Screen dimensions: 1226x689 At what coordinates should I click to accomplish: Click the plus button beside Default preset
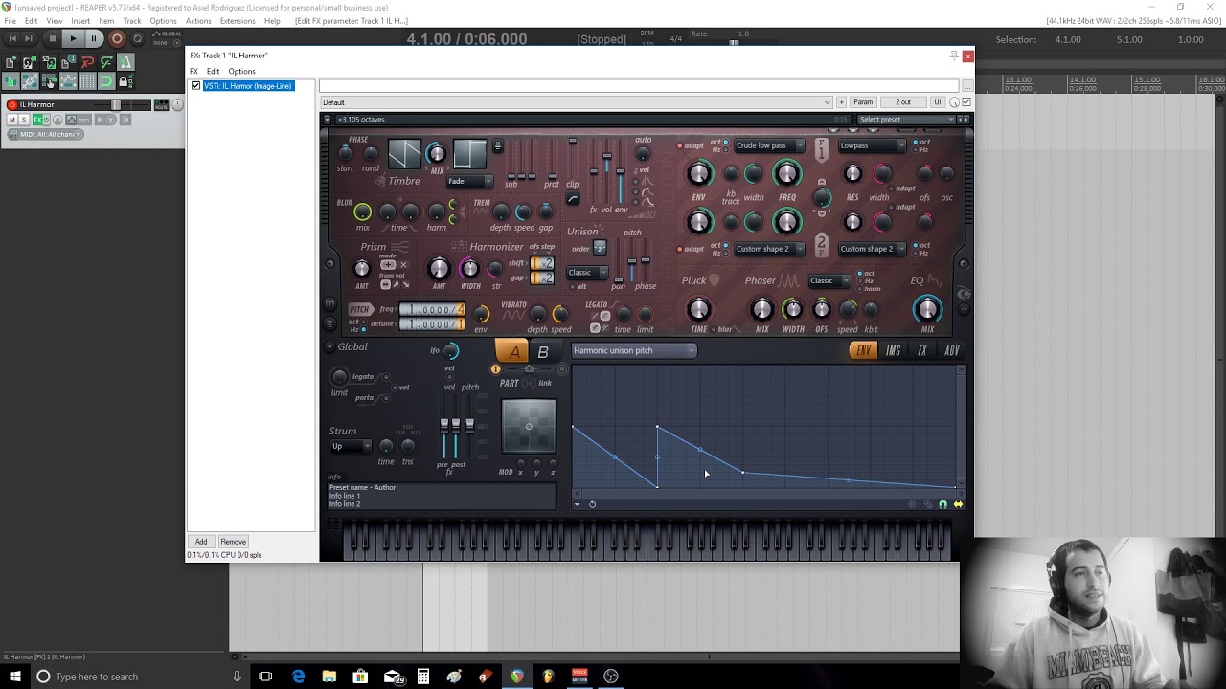point(841,102)
